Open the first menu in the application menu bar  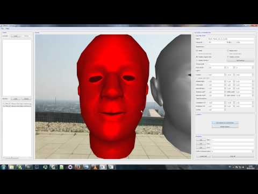[x=2, y=29]
